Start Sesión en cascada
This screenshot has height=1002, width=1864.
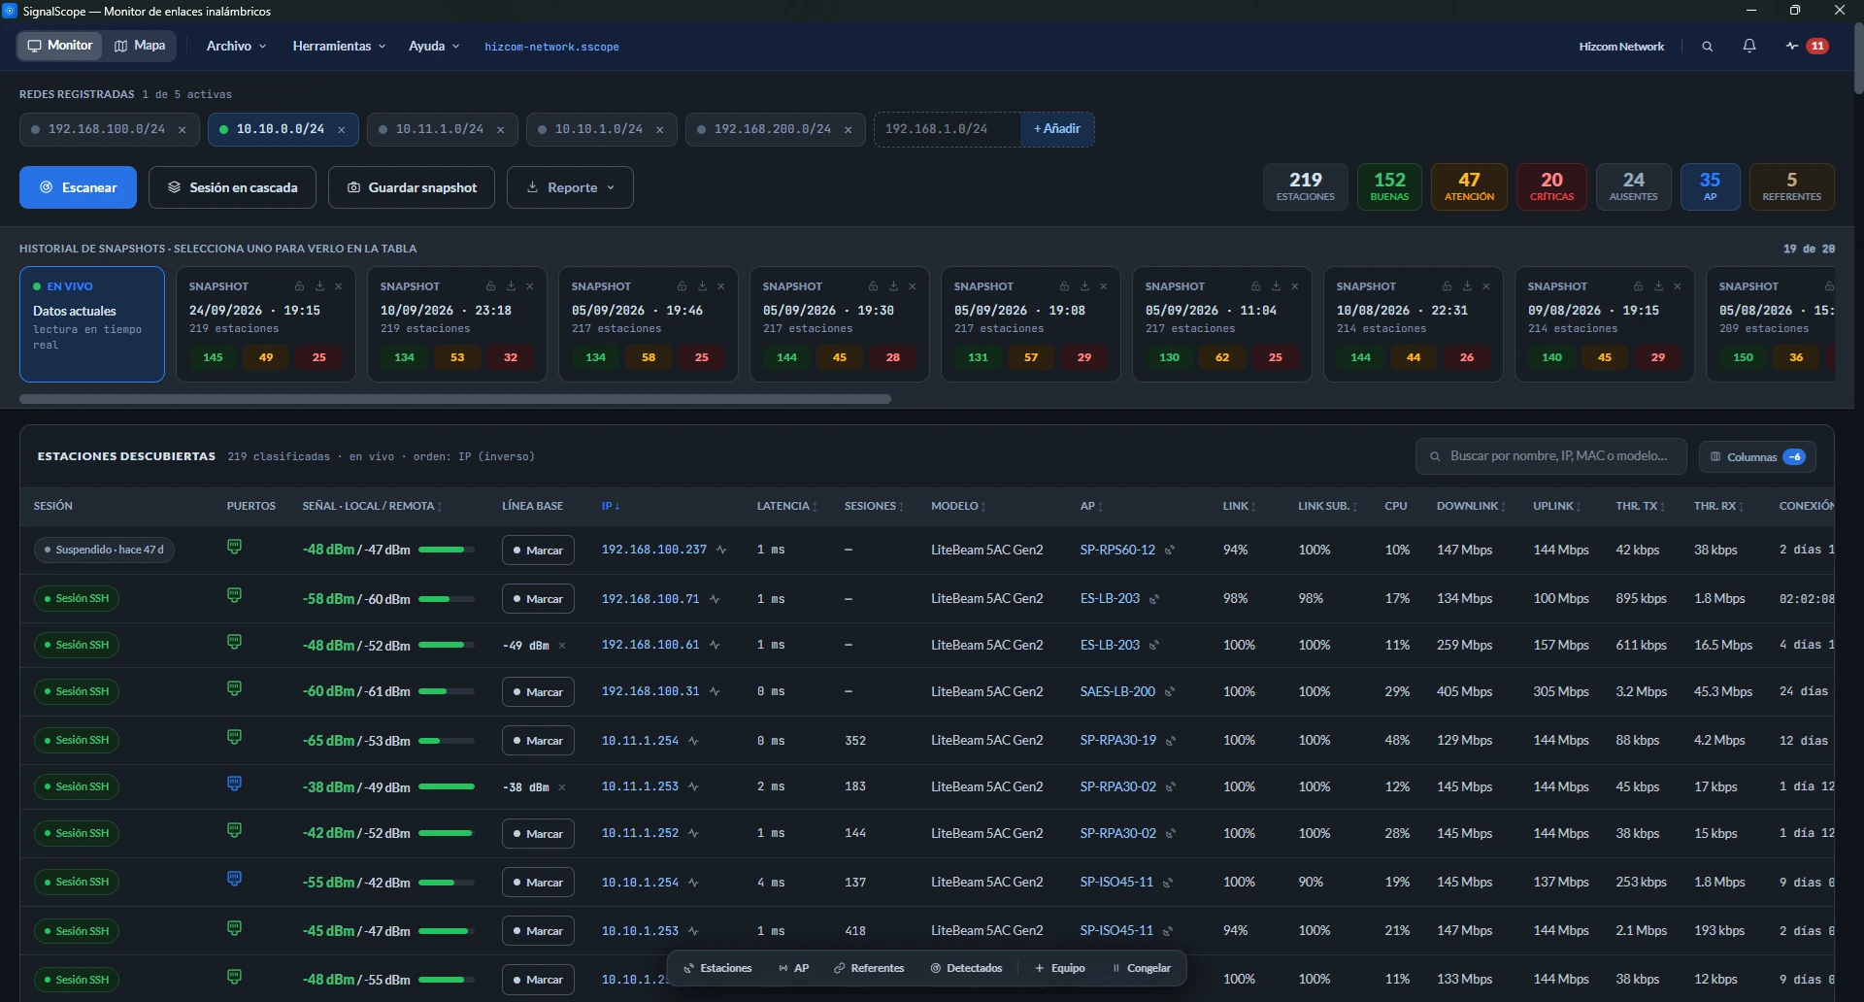pyautogui.click(x=232, y=187)
